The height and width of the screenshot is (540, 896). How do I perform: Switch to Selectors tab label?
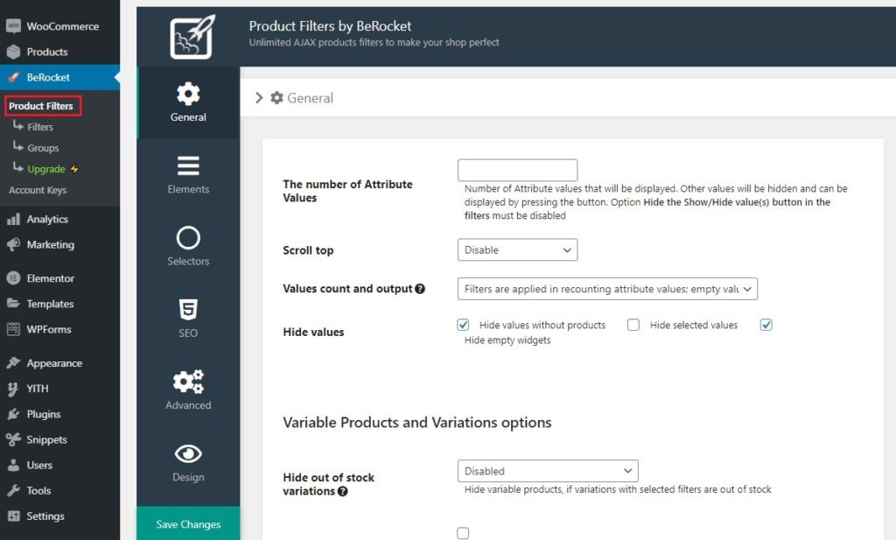(188, 261)
